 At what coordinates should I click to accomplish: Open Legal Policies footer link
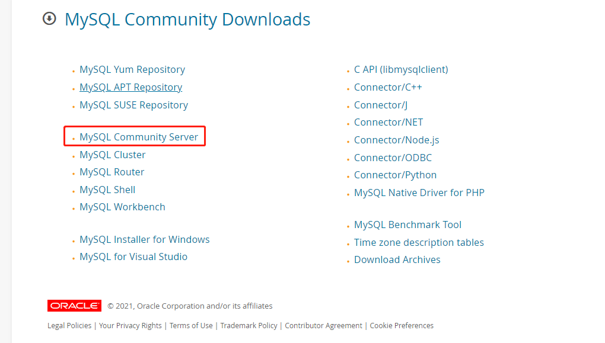click(x=69, y=326)
